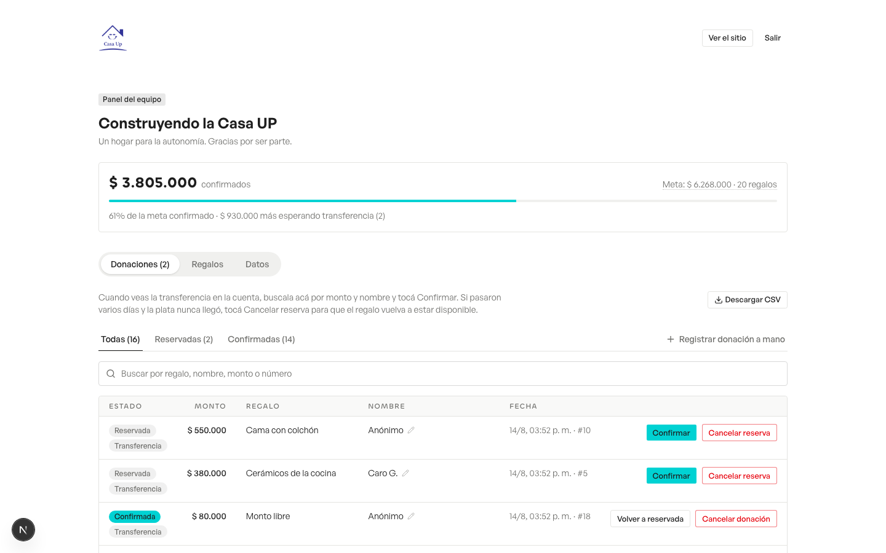Click Cerámicos de la cocina gift name

(291, 473)
